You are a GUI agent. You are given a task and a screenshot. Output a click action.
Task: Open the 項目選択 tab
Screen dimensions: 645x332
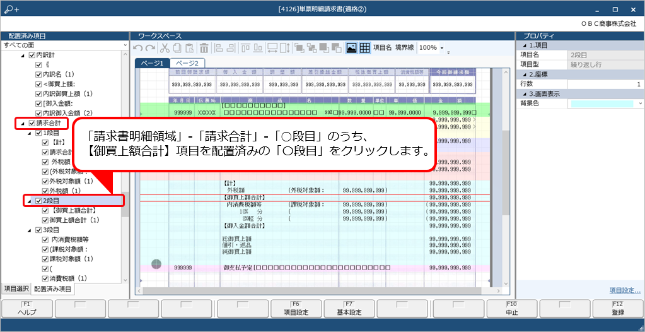pyautogui.click(x=16, y=288)
